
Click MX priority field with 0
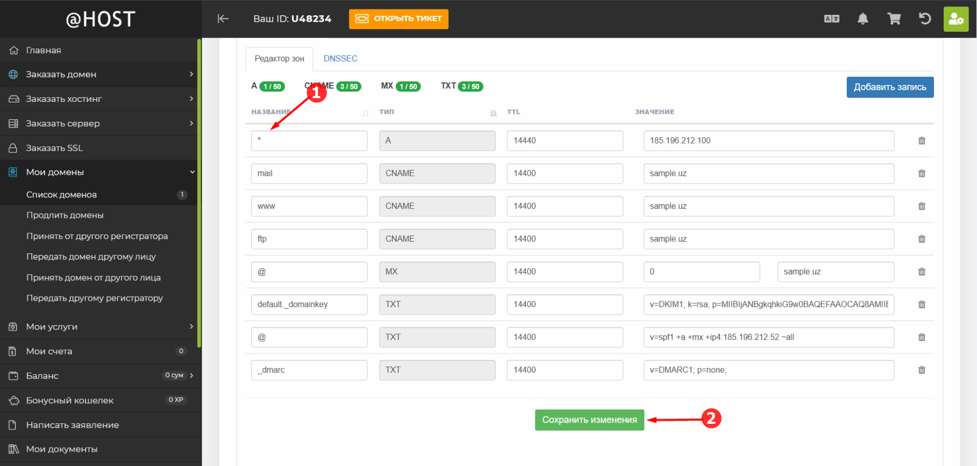click(702, 272)
